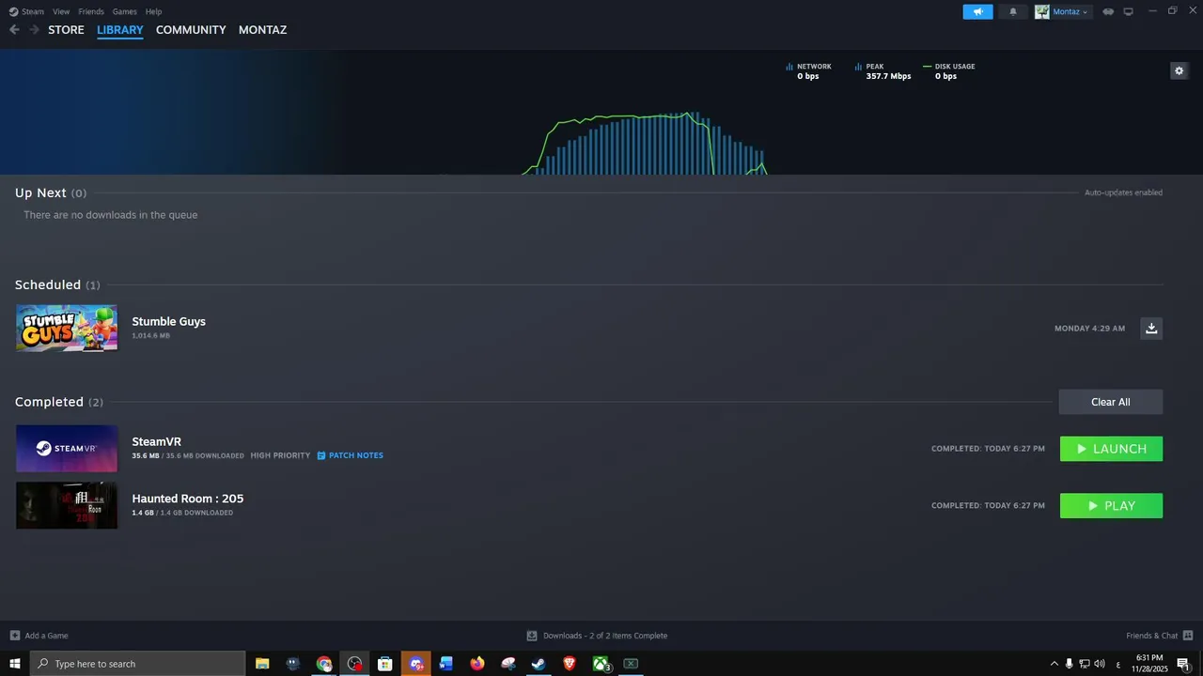Click the Clear All button

[1111, 402]
